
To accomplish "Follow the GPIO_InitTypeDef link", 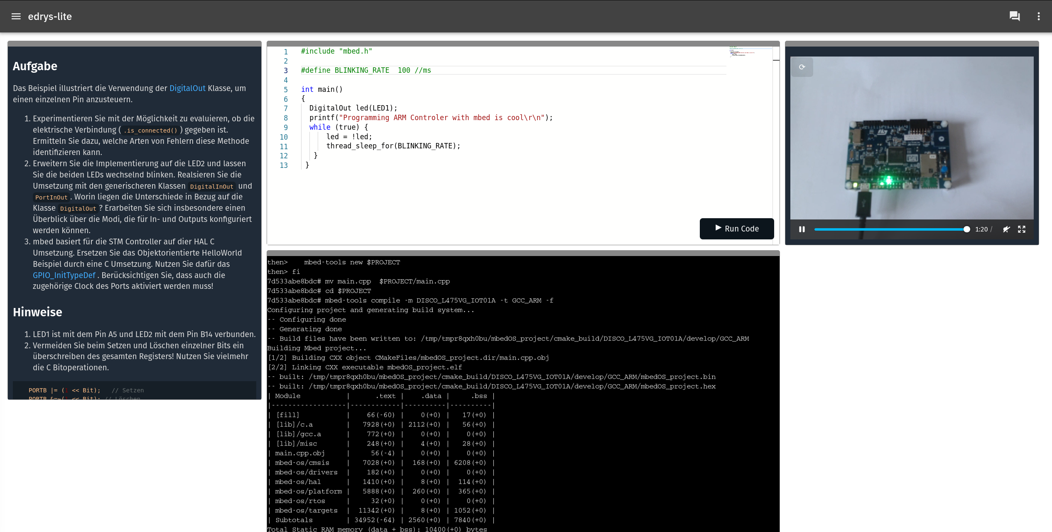I will pos(64,275).
